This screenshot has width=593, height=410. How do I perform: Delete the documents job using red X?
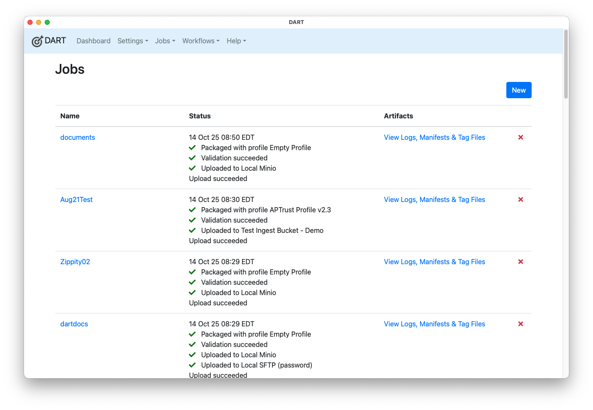coord(520,137)
